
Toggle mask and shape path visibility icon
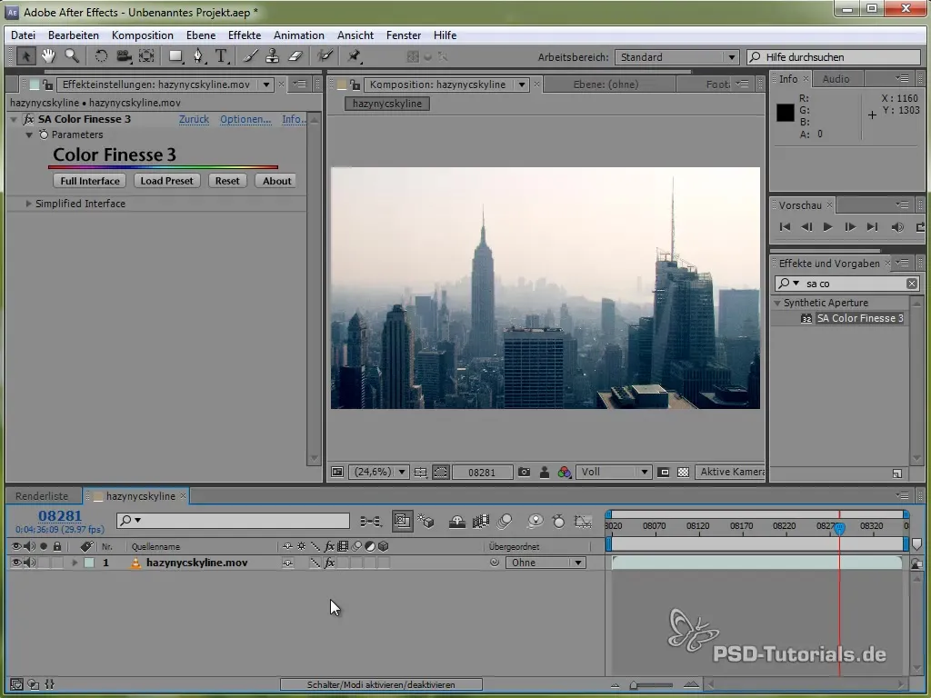point(441,472)
